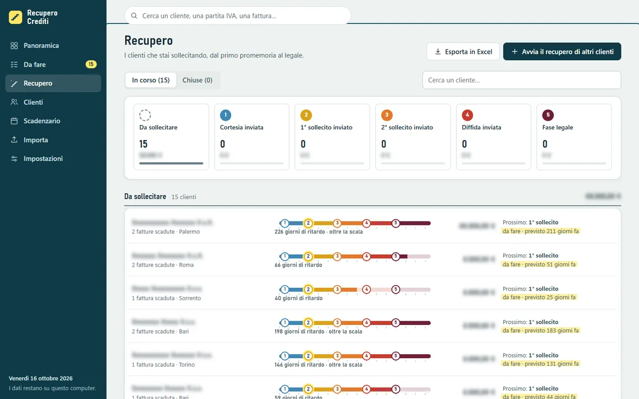Open the Da fare checklist icon
639x399 pixels.
click(14, 64)
